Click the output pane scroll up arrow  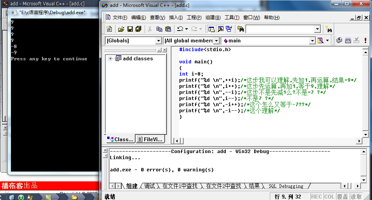(x=364, y=152)
